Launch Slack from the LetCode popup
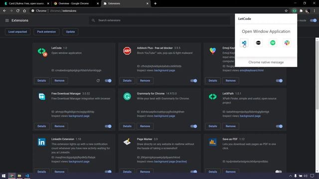Screen dimensions: 319x179 tap(287, 43)
